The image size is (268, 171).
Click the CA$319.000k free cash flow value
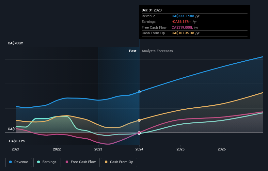tap(182, 27)
